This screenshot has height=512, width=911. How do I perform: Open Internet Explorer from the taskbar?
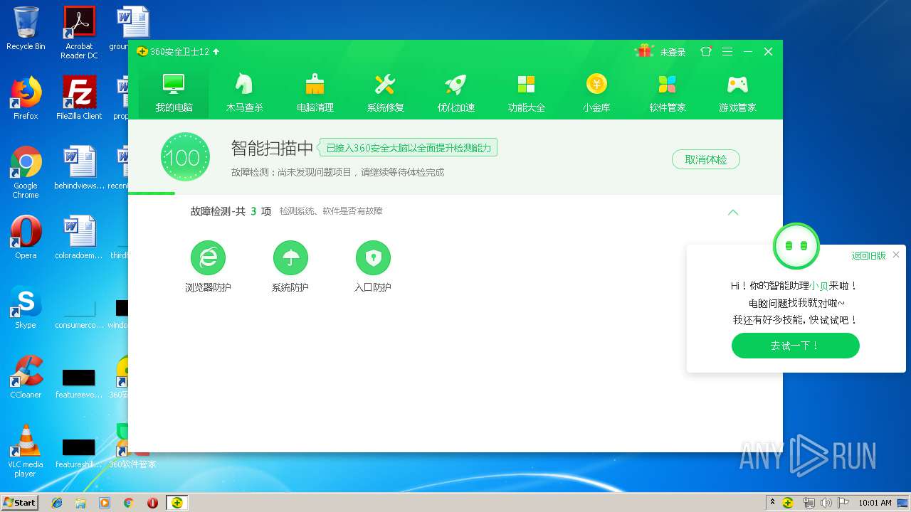point(57,503)
